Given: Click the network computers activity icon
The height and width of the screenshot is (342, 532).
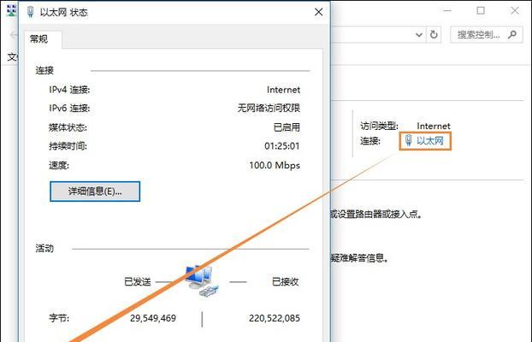Looking at the screenshot, I should click(x=202, y=281).
